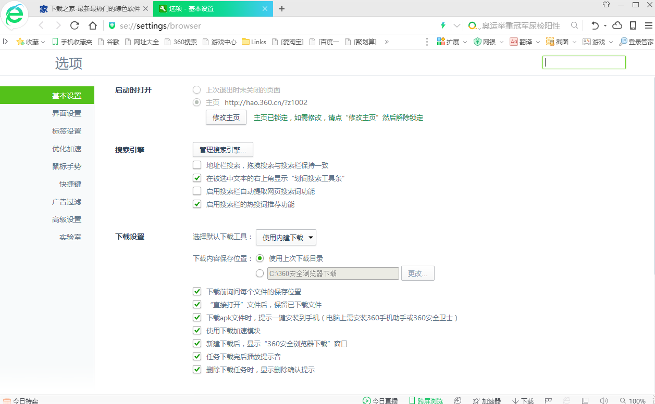Disable 使用下载加速模块 checkbox
Screen dimensions: 655x404
coord(197,330)
